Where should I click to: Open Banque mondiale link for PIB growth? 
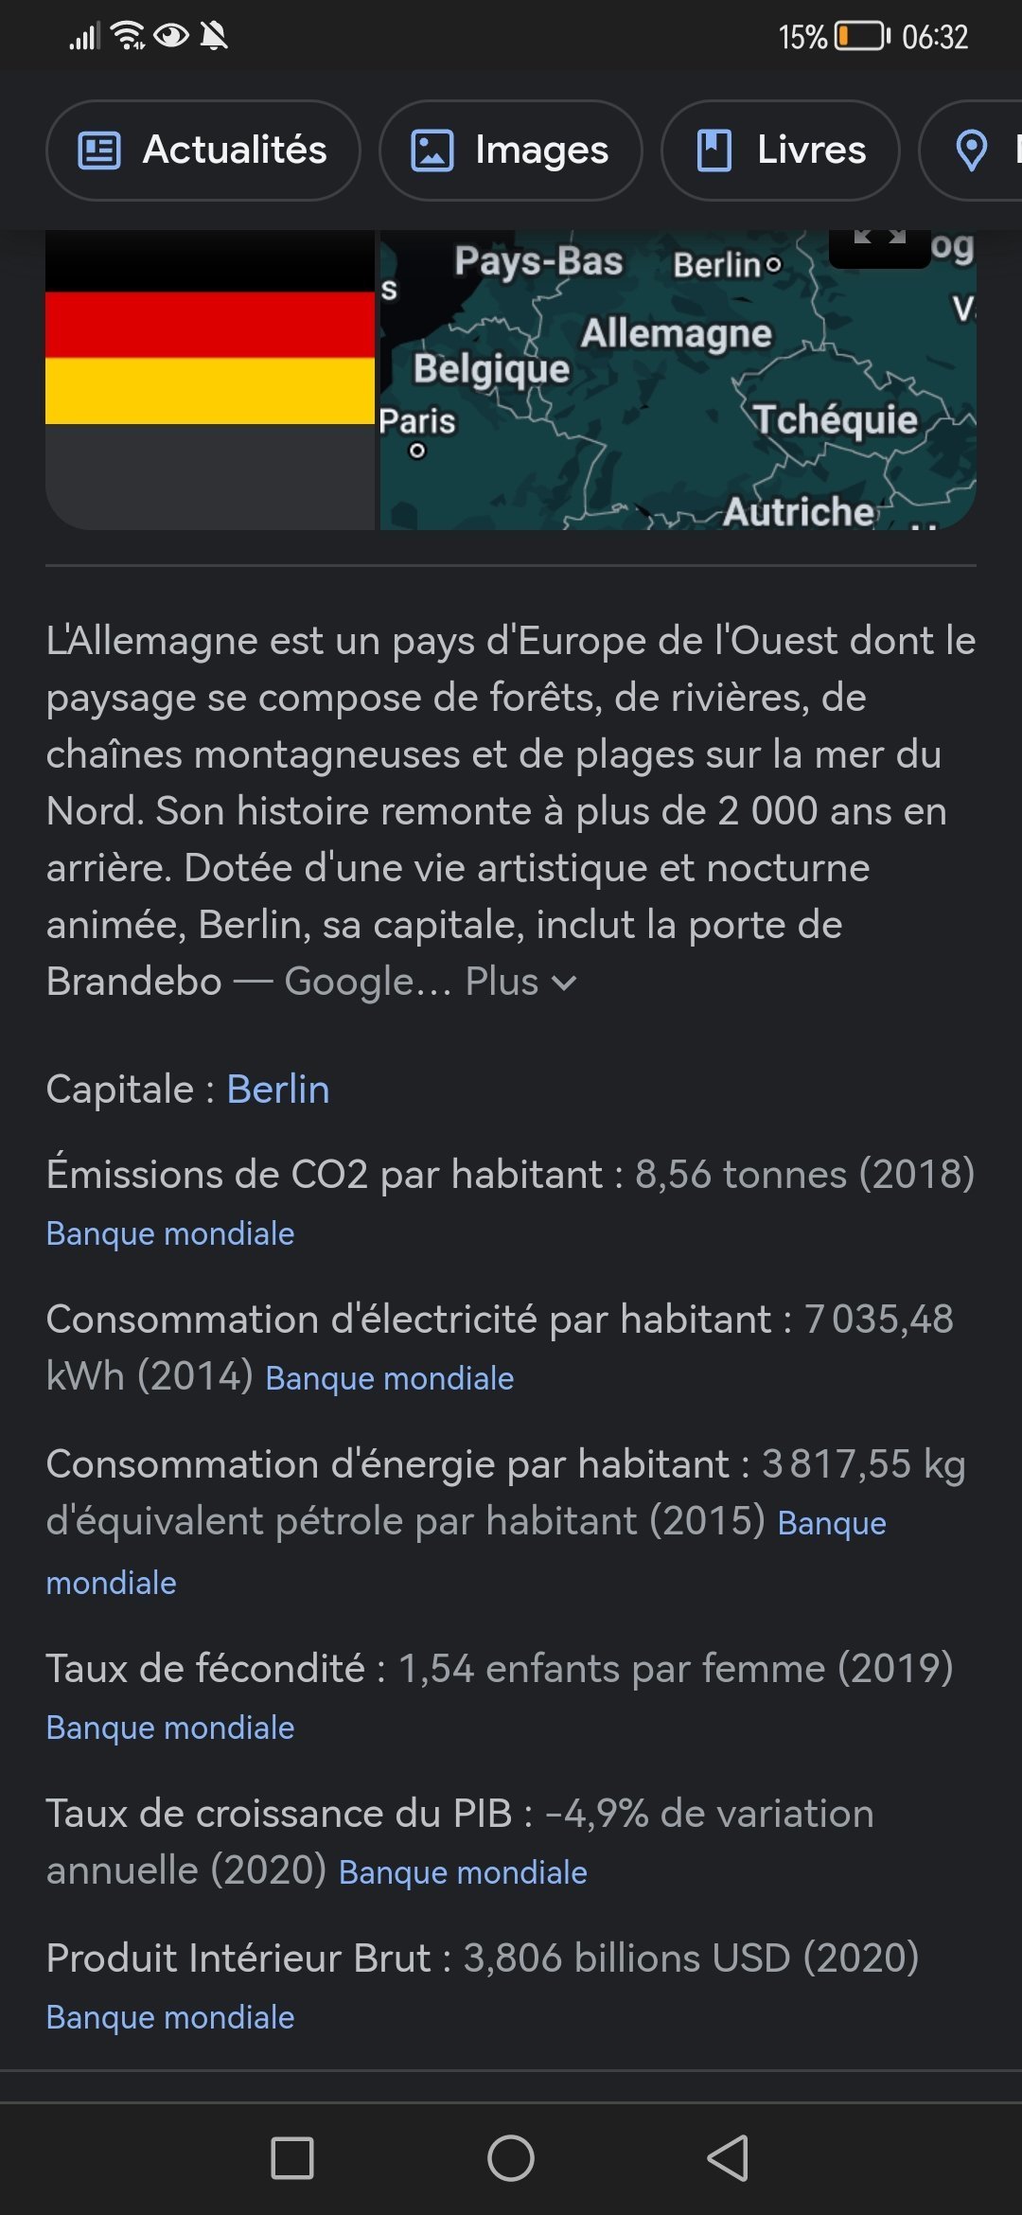(463, 1872)
